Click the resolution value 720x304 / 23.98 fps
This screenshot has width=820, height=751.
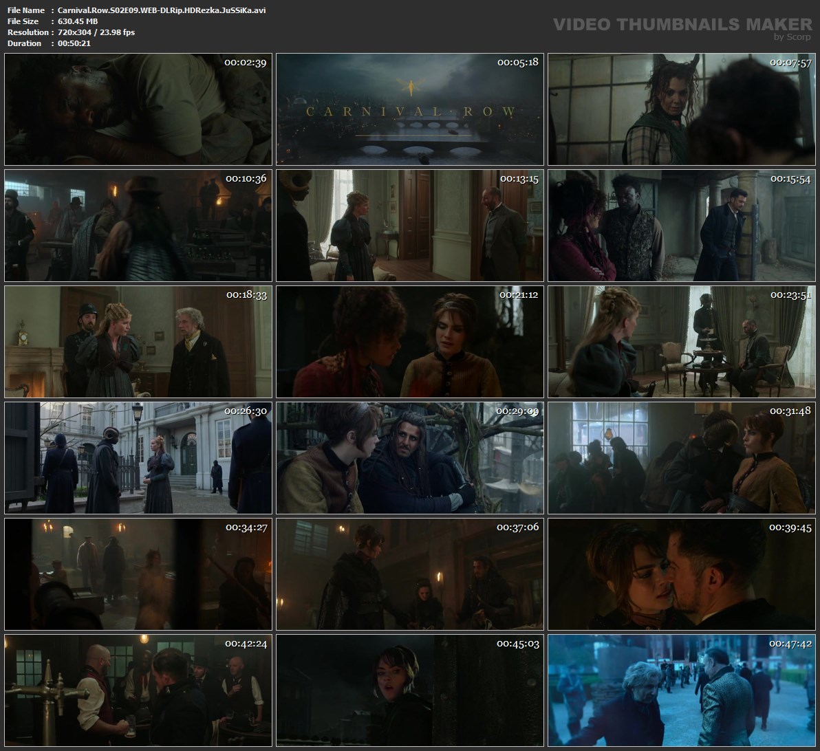[96, 32]
